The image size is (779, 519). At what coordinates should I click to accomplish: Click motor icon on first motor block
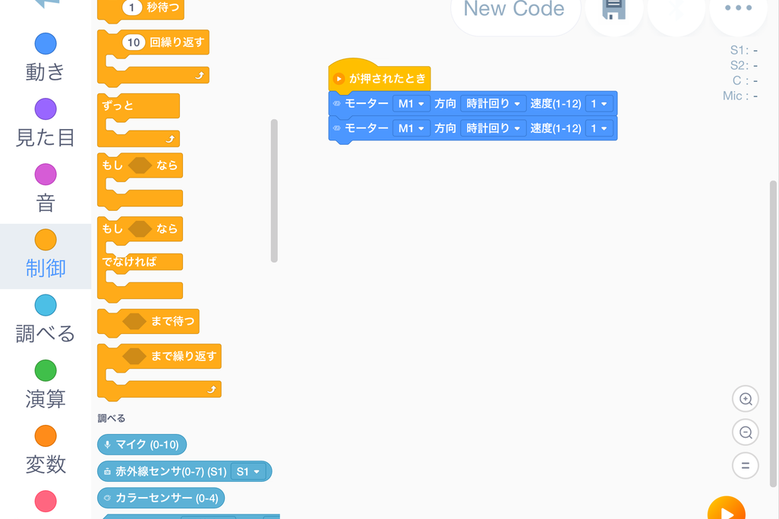click(x=336, y=103)
